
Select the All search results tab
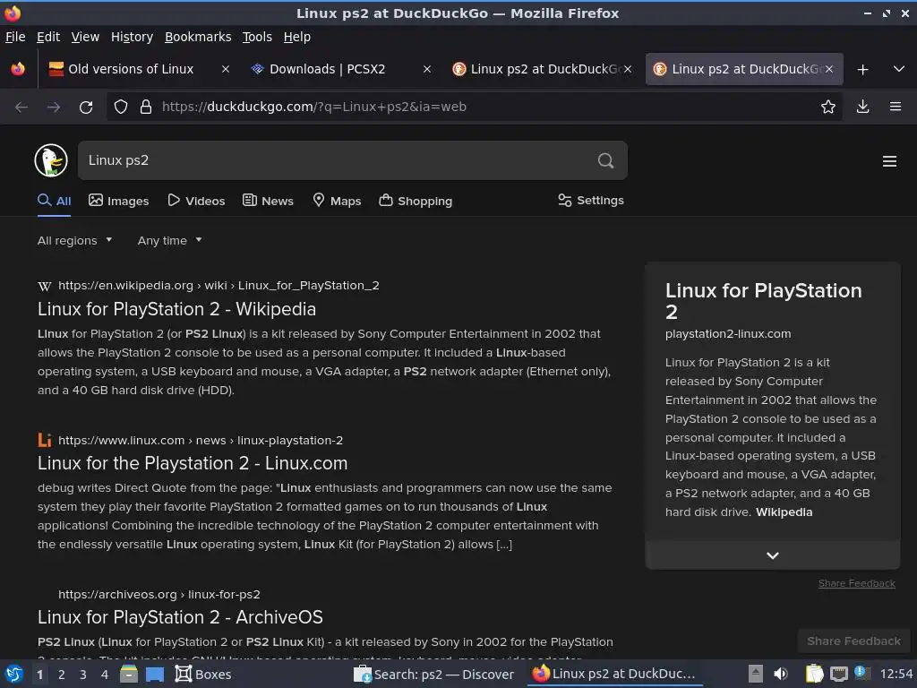(x=55, y=201)
